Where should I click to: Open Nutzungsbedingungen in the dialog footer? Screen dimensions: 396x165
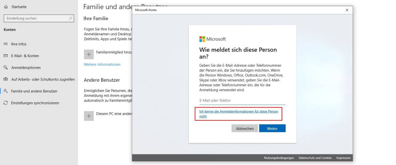[279, 158]
